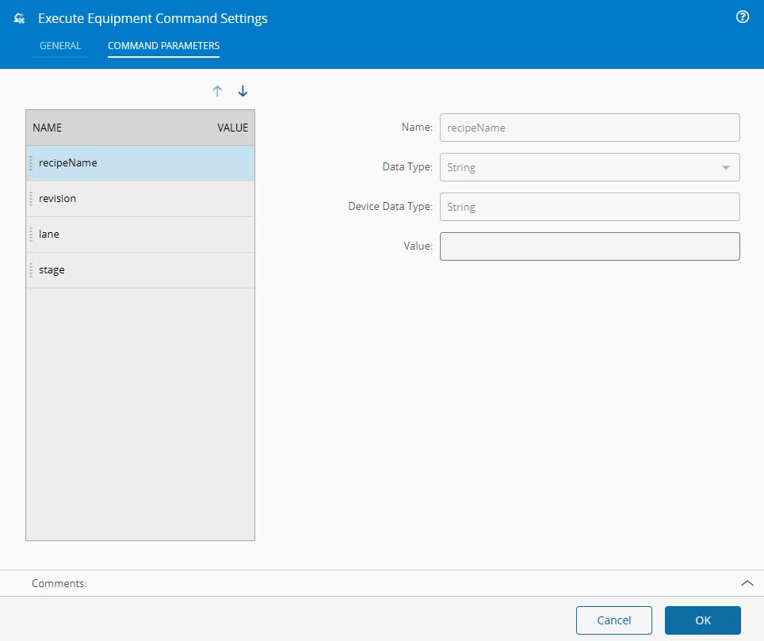Click inside the Value input field
Viewport: 764px width, 641px height.
click(590, 246)
